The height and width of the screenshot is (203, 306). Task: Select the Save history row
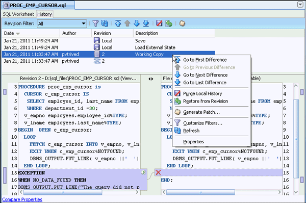tap(109, 41)
